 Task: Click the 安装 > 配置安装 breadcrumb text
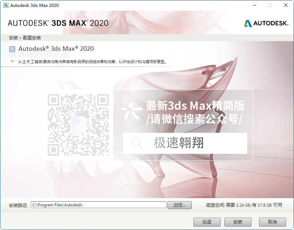click(x=25, y=38)
